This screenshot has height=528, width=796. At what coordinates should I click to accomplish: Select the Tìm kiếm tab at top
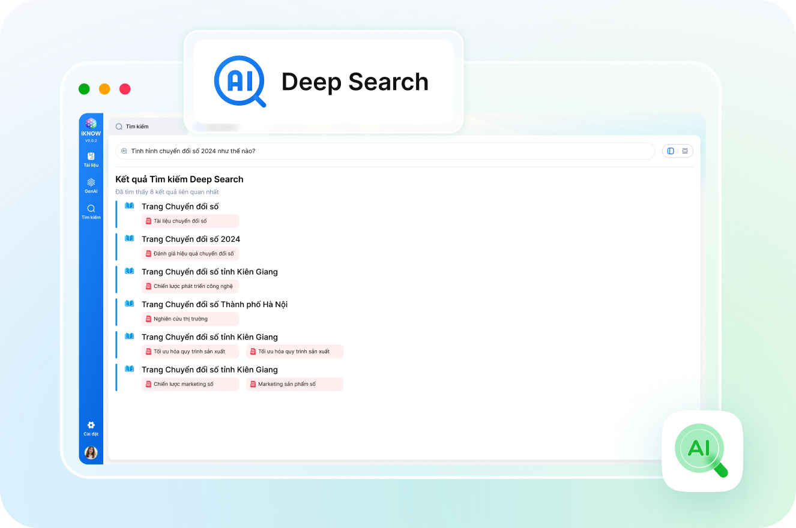coord(137,127)
